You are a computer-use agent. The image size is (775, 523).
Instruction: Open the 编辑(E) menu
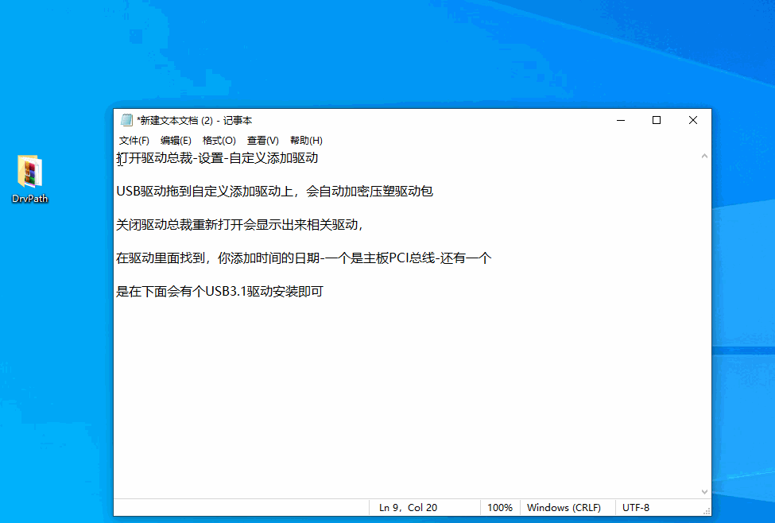click(x=176, y=140)
